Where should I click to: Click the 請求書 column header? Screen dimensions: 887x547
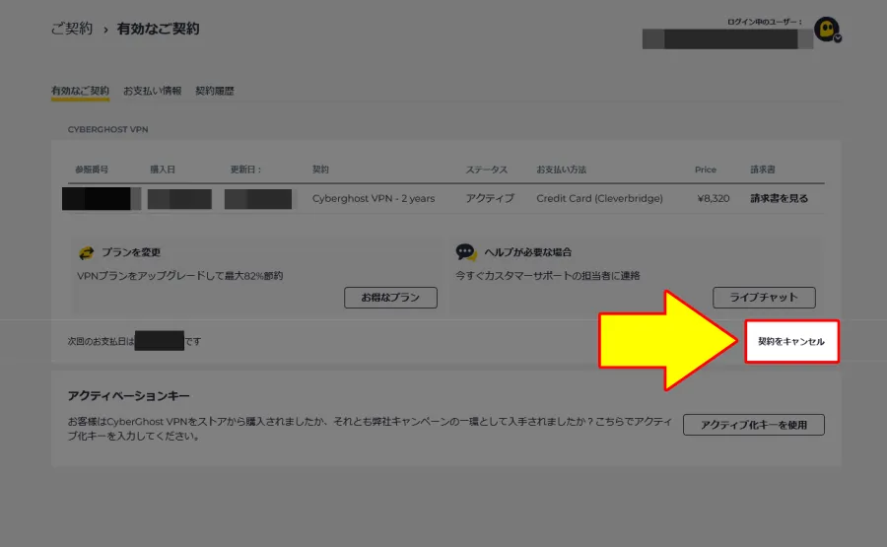[763, 170]
